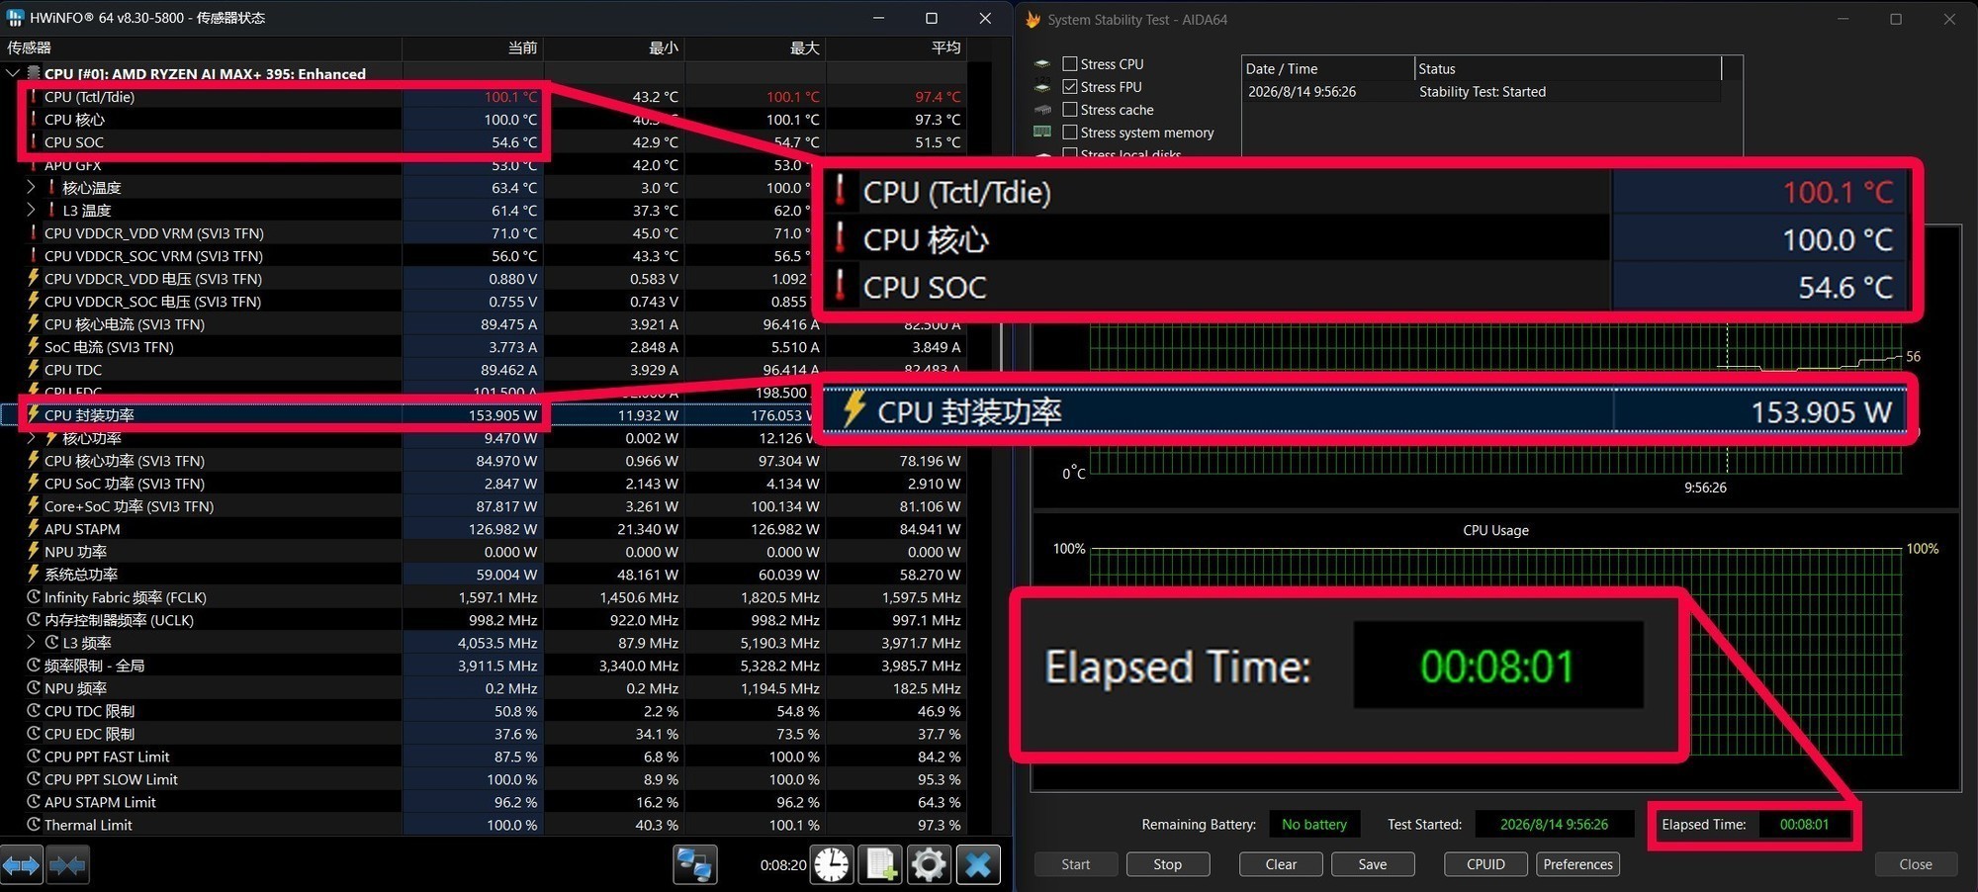Viewport: 1978px width, 892px height.
Task: Expand the L3 频率 tree row
Action: (32, 643)
